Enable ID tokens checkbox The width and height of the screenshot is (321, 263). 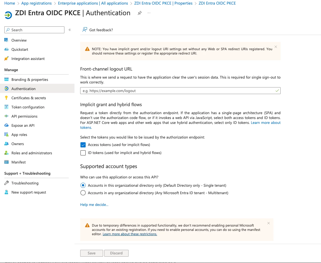83,153
